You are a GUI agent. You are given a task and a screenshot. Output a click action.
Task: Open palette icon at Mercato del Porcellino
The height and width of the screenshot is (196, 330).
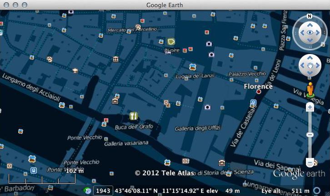coord(138,27)
